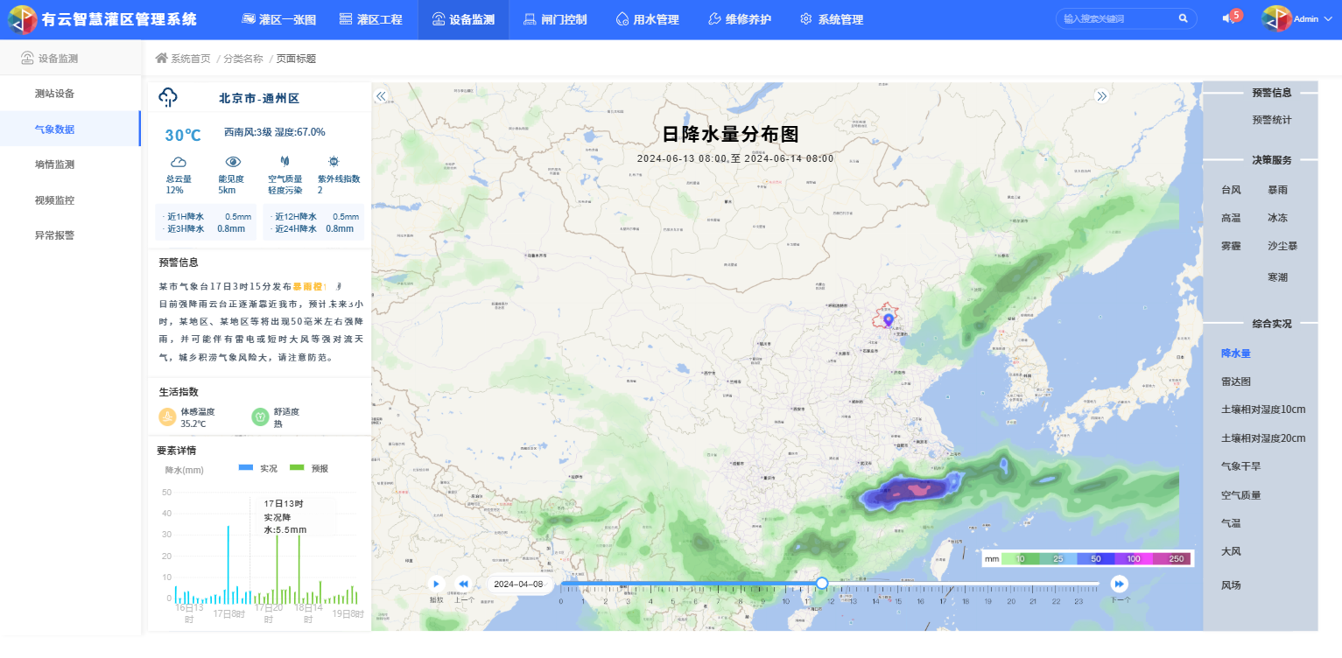The width and height of the screenshot is (1342, 658).
Task: Click the notification speaker icon
Action: [1228, 19]
